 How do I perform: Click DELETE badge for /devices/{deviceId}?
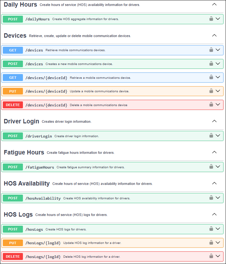pos(13,105)
